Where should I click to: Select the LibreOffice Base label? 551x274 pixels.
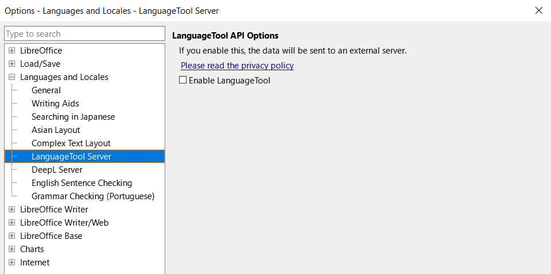[x=51, y=235]
